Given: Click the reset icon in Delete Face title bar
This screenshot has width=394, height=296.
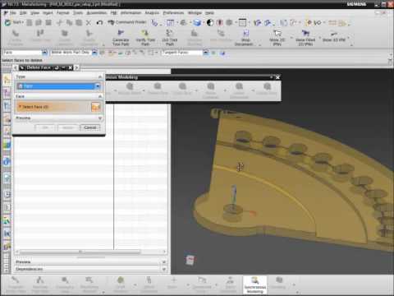Looking at the screenshot, I should [57, 67].
